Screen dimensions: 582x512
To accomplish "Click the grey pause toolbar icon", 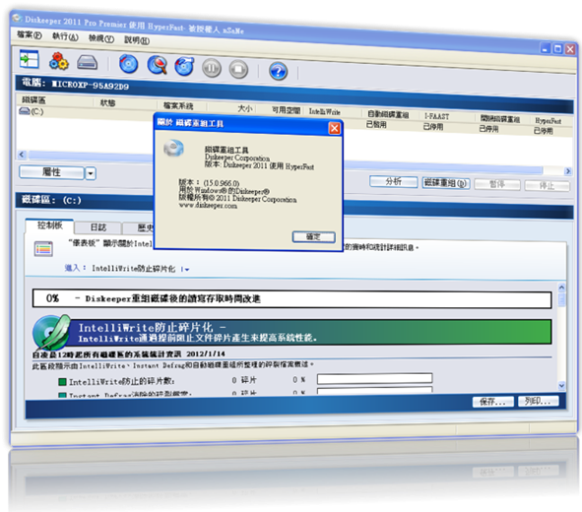I will coord(212,68).
